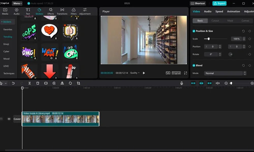Select the Trending category in the stickers sidebar

pos(8,37)
